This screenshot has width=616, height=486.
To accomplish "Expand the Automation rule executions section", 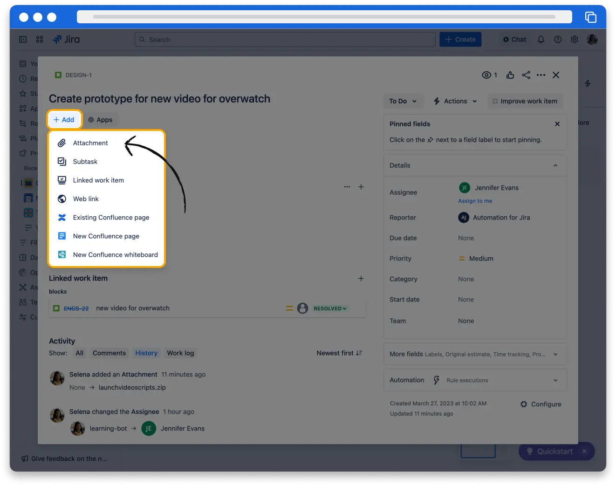I will pos(475,380).
